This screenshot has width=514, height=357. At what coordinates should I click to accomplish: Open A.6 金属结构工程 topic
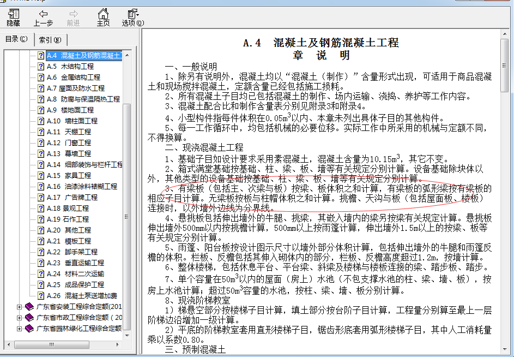click(74, 77)
